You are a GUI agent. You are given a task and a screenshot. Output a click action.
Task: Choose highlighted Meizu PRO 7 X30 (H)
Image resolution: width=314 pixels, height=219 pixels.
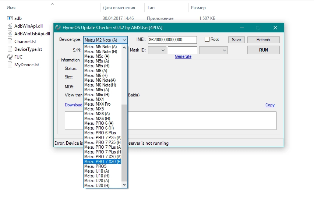(102, 162)
